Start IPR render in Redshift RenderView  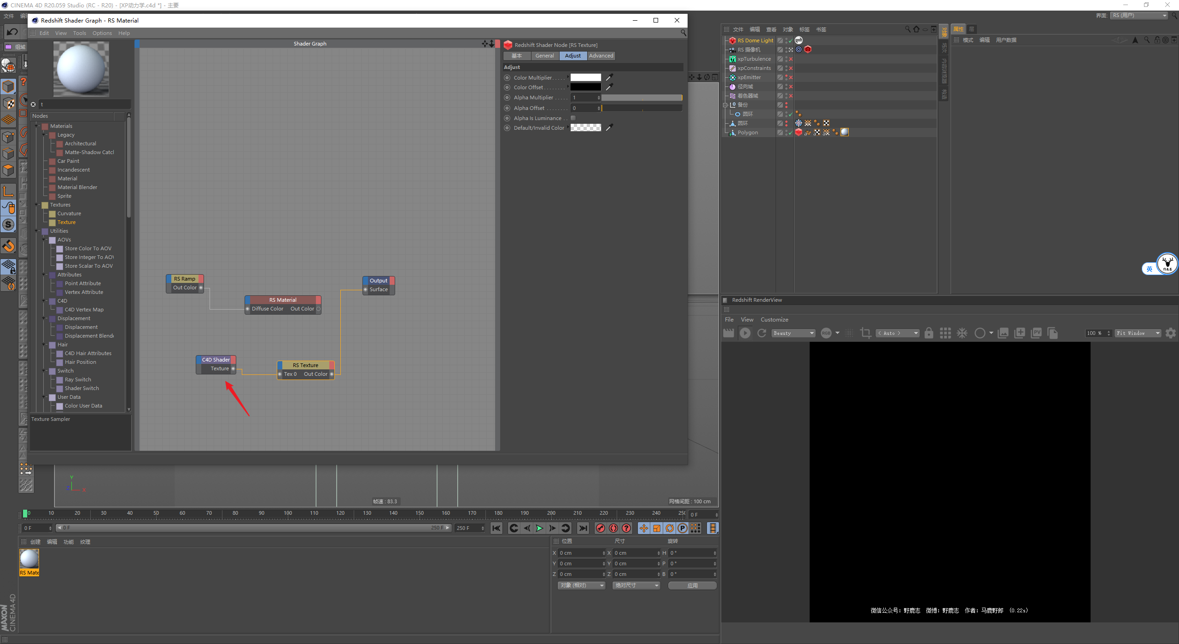coord(745,333)
